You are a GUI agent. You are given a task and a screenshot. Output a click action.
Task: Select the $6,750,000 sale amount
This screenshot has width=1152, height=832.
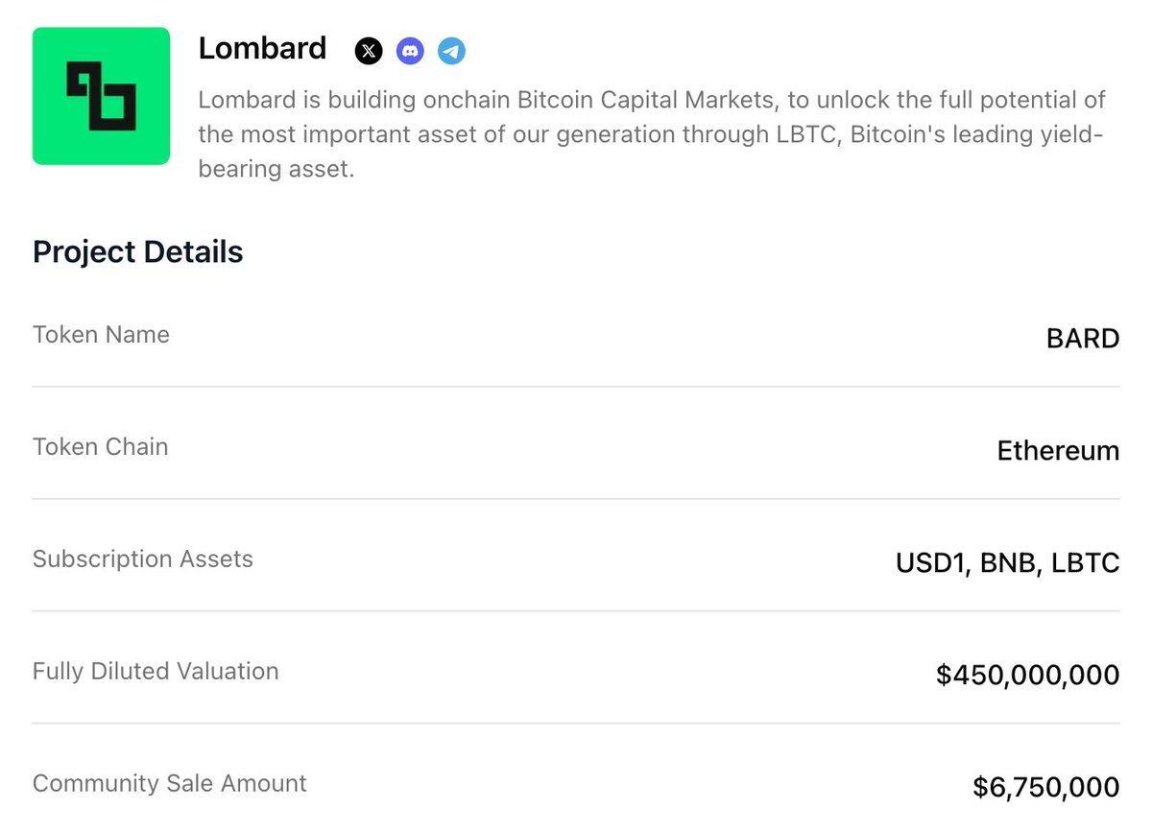coord(1046,788)
